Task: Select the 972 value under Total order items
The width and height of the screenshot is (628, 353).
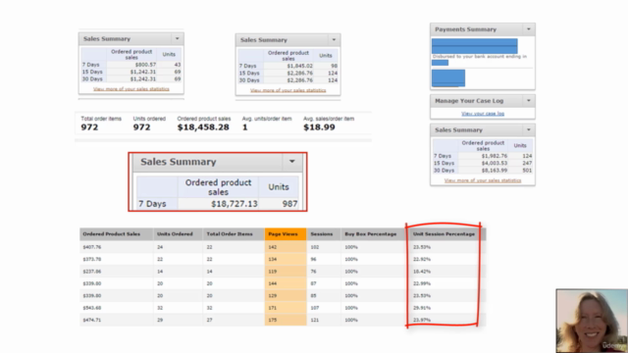Action: (x=89, y=127)
